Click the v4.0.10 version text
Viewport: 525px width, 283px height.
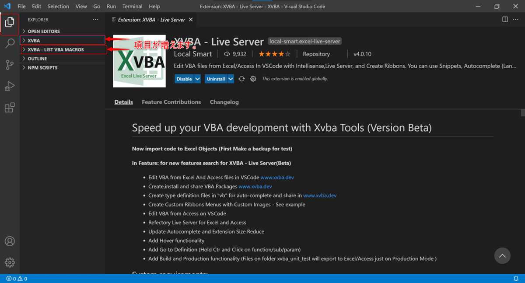[x=362, y=54]
